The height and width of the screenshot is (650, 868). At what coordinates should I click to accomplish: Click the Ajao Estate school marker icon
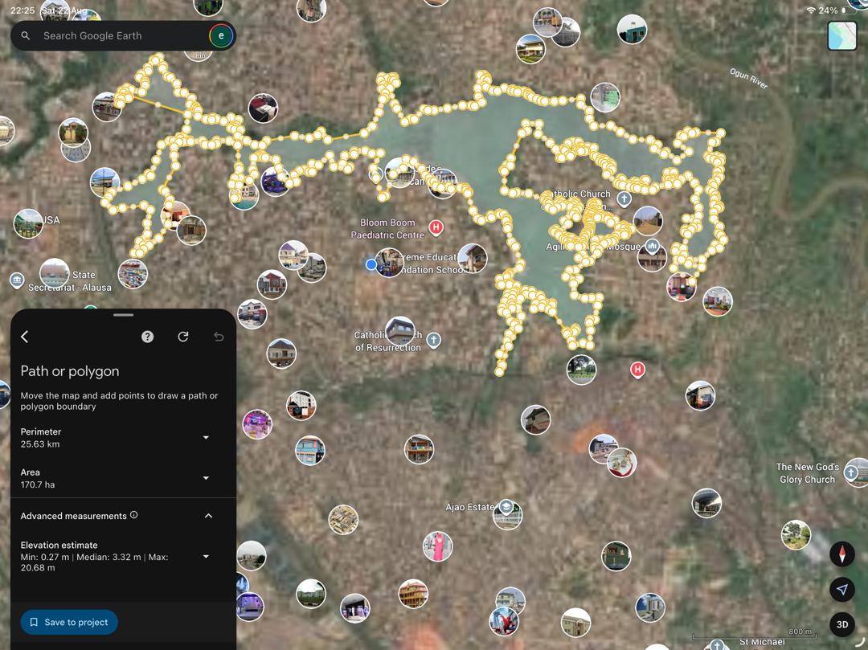tap(506, 507)
